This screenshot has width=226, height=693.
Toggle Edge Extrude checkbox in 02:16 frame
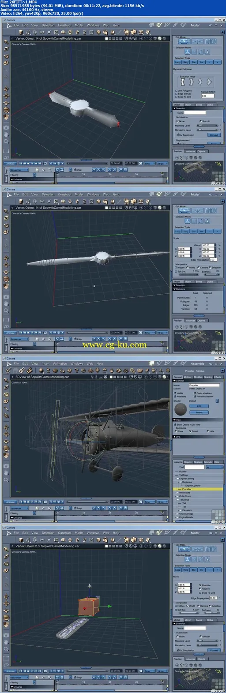point(177,94)
